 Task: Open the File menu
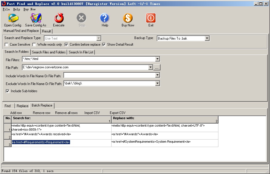click(6, 9)
